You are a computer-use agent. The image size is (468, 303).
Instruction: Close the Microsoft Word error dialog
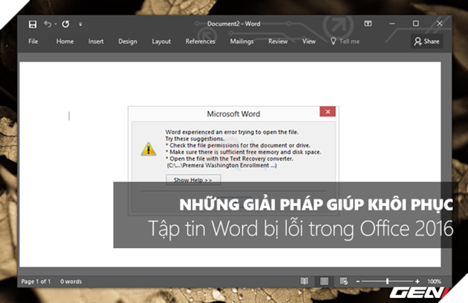[328, 112]
